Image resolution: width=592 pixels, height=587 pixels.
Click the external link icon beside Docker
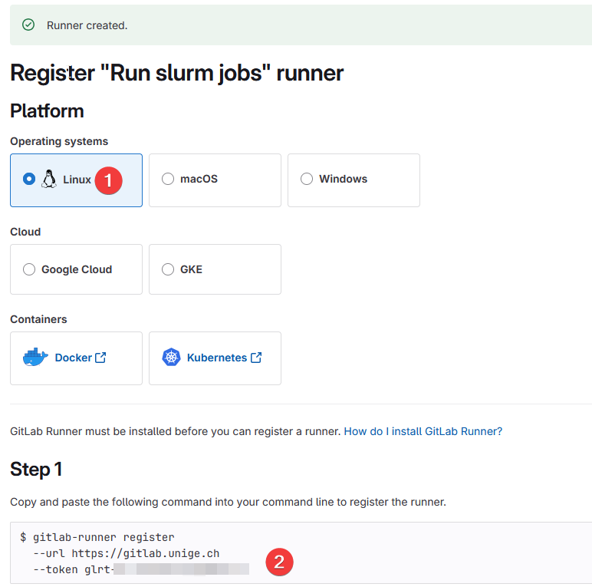pos(100,358)
